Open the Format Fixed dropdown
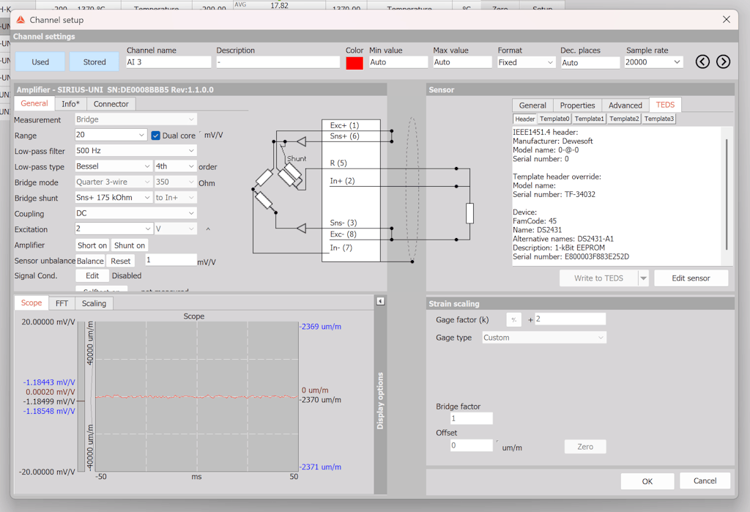The height and width of the screenshot is (512, 750). coord(550,62)
